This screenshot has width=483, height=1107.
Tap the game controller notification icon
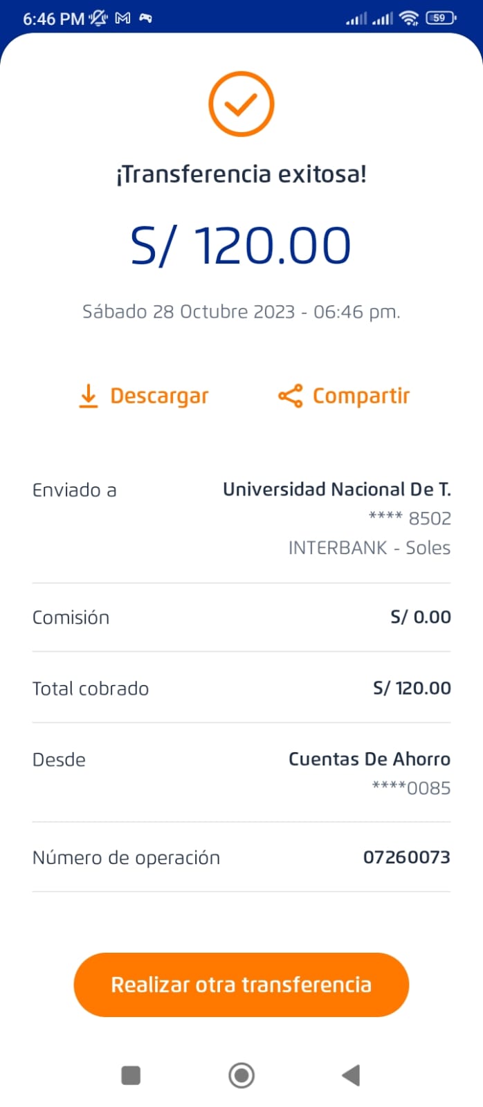pos(145,19)
